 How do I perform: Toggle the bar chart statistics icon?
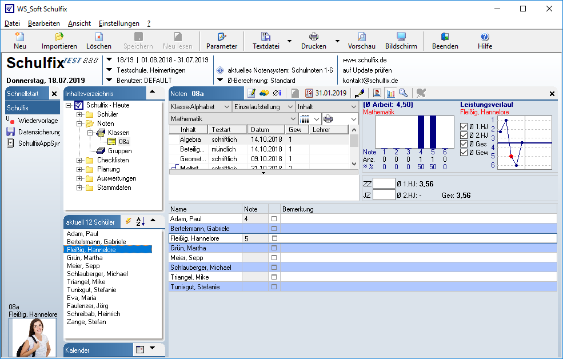point(390,93)
